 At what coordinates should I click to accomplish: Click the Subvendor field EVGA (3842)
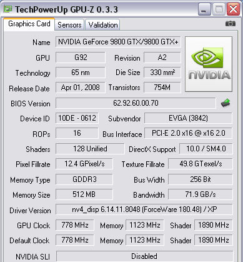[188, 118]
